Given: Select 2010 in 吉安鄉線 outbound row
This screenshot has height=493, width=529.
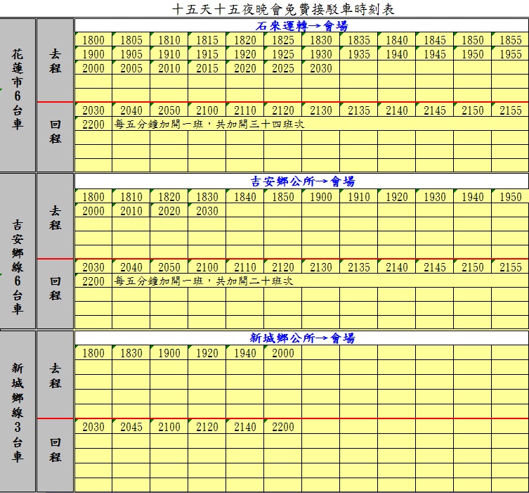Looking at the screenshot, I should coord(131,211).
